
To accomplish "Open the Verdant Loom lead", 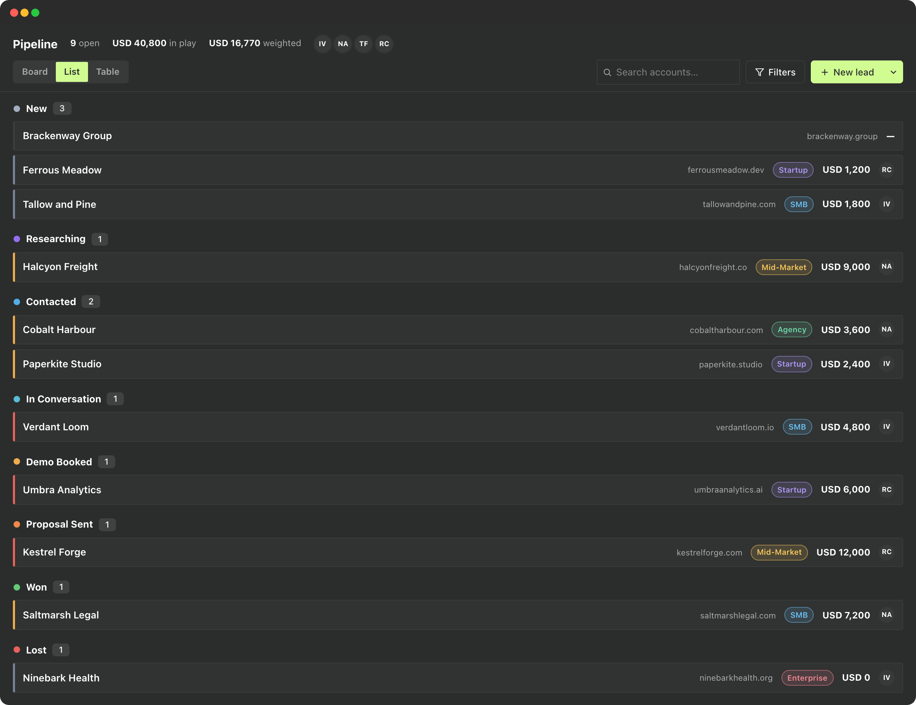I will [458, 427].
